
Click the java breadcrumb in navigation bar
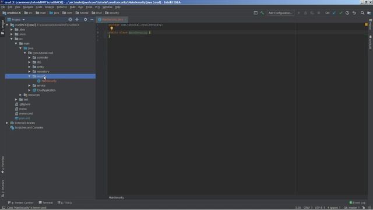(54, 13)
